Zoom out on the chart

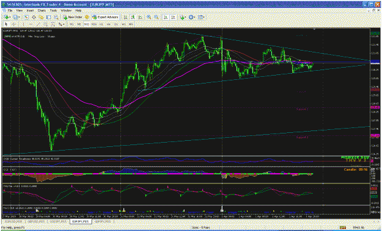point(156,17)
